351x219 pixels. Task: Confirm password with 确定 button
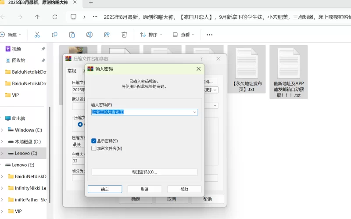[x=105, y=189]
